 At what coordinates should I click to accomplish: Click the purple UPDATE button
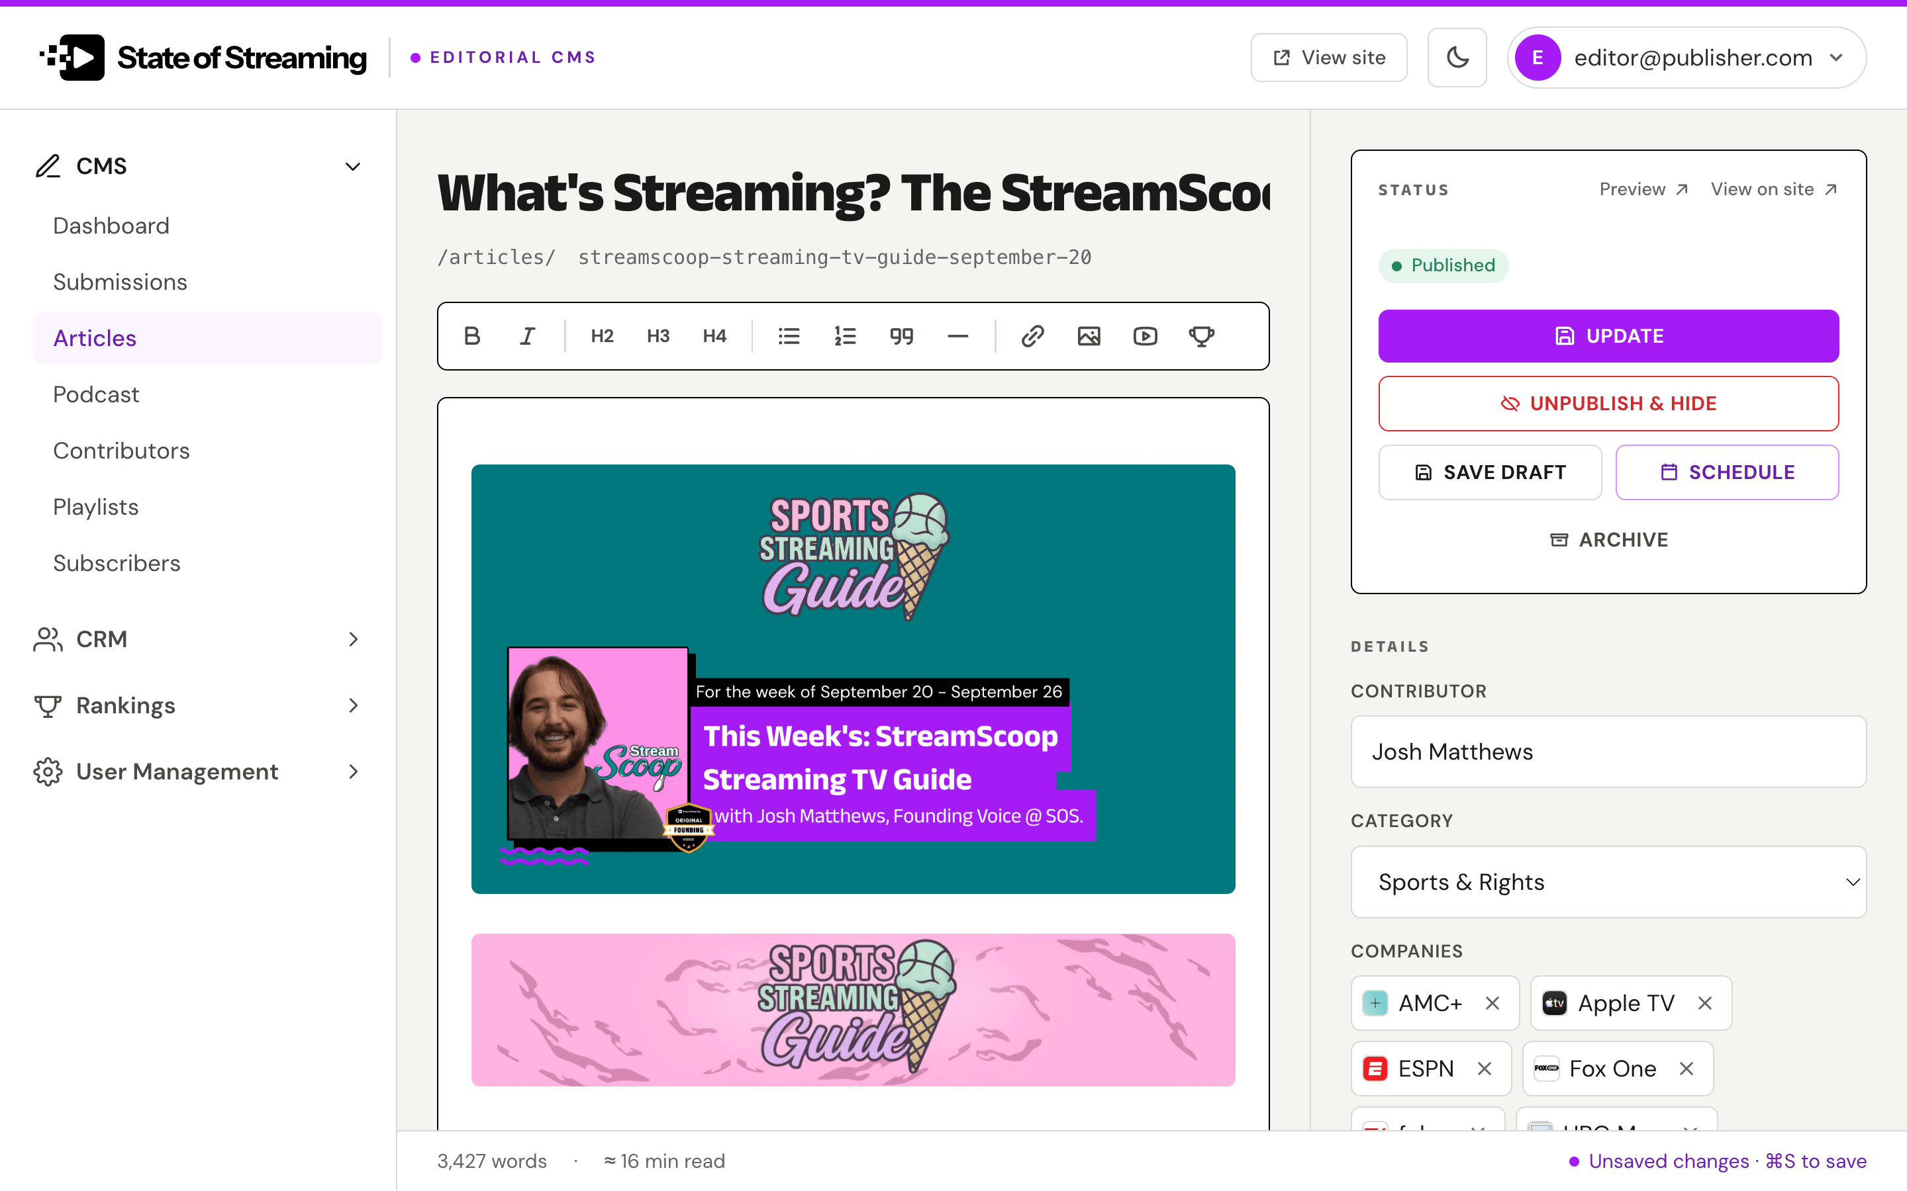(1608, 336)
